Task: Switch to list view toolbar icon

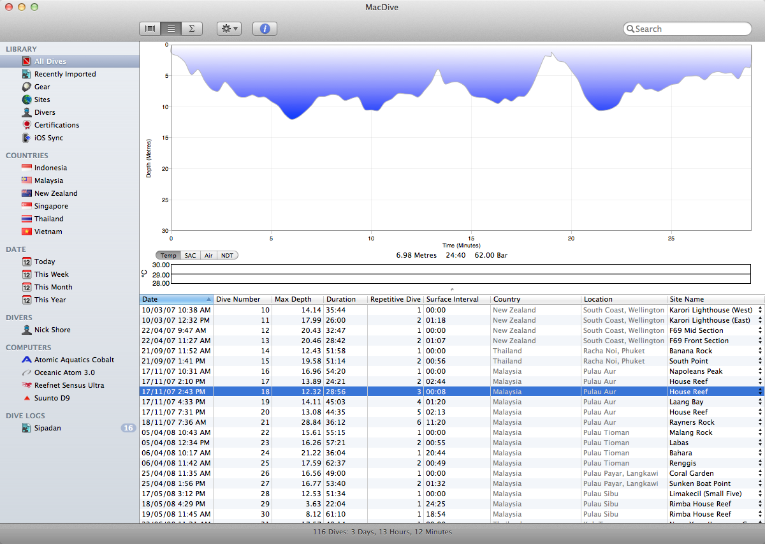Action: pyautogui.click(x=171, y=29)
